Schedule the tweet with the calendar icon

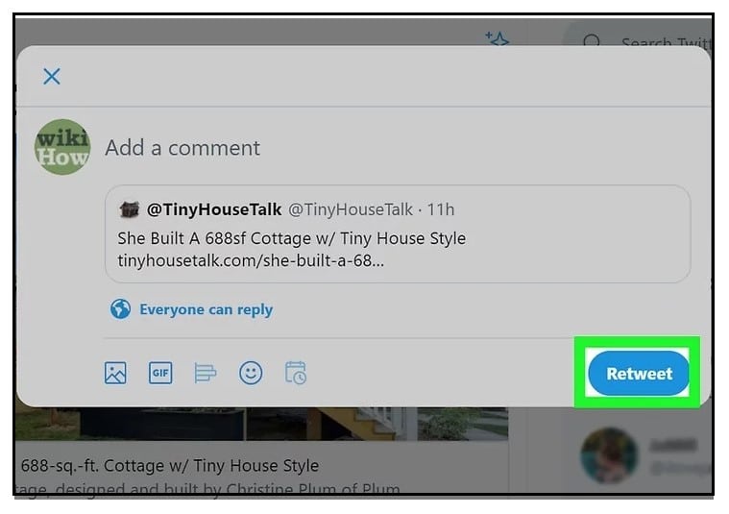point(296,373)
